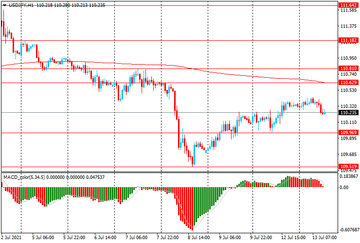Click the 110.320 price scale value

coord(348,106)
